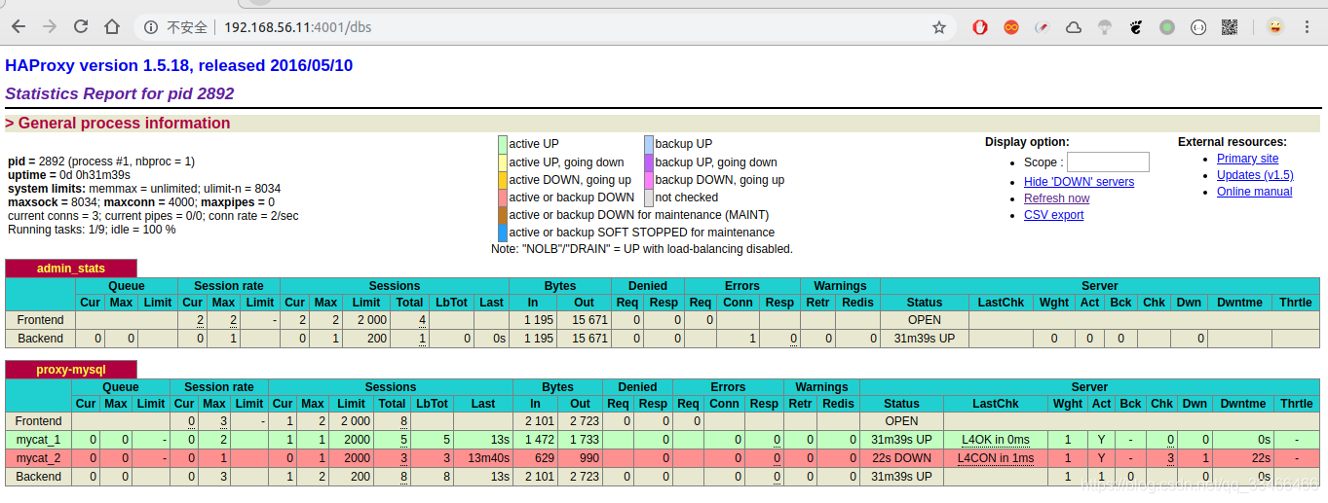Click the SOFT STOPPED legend swatch
1328x503 pixels.
[503, 233]
